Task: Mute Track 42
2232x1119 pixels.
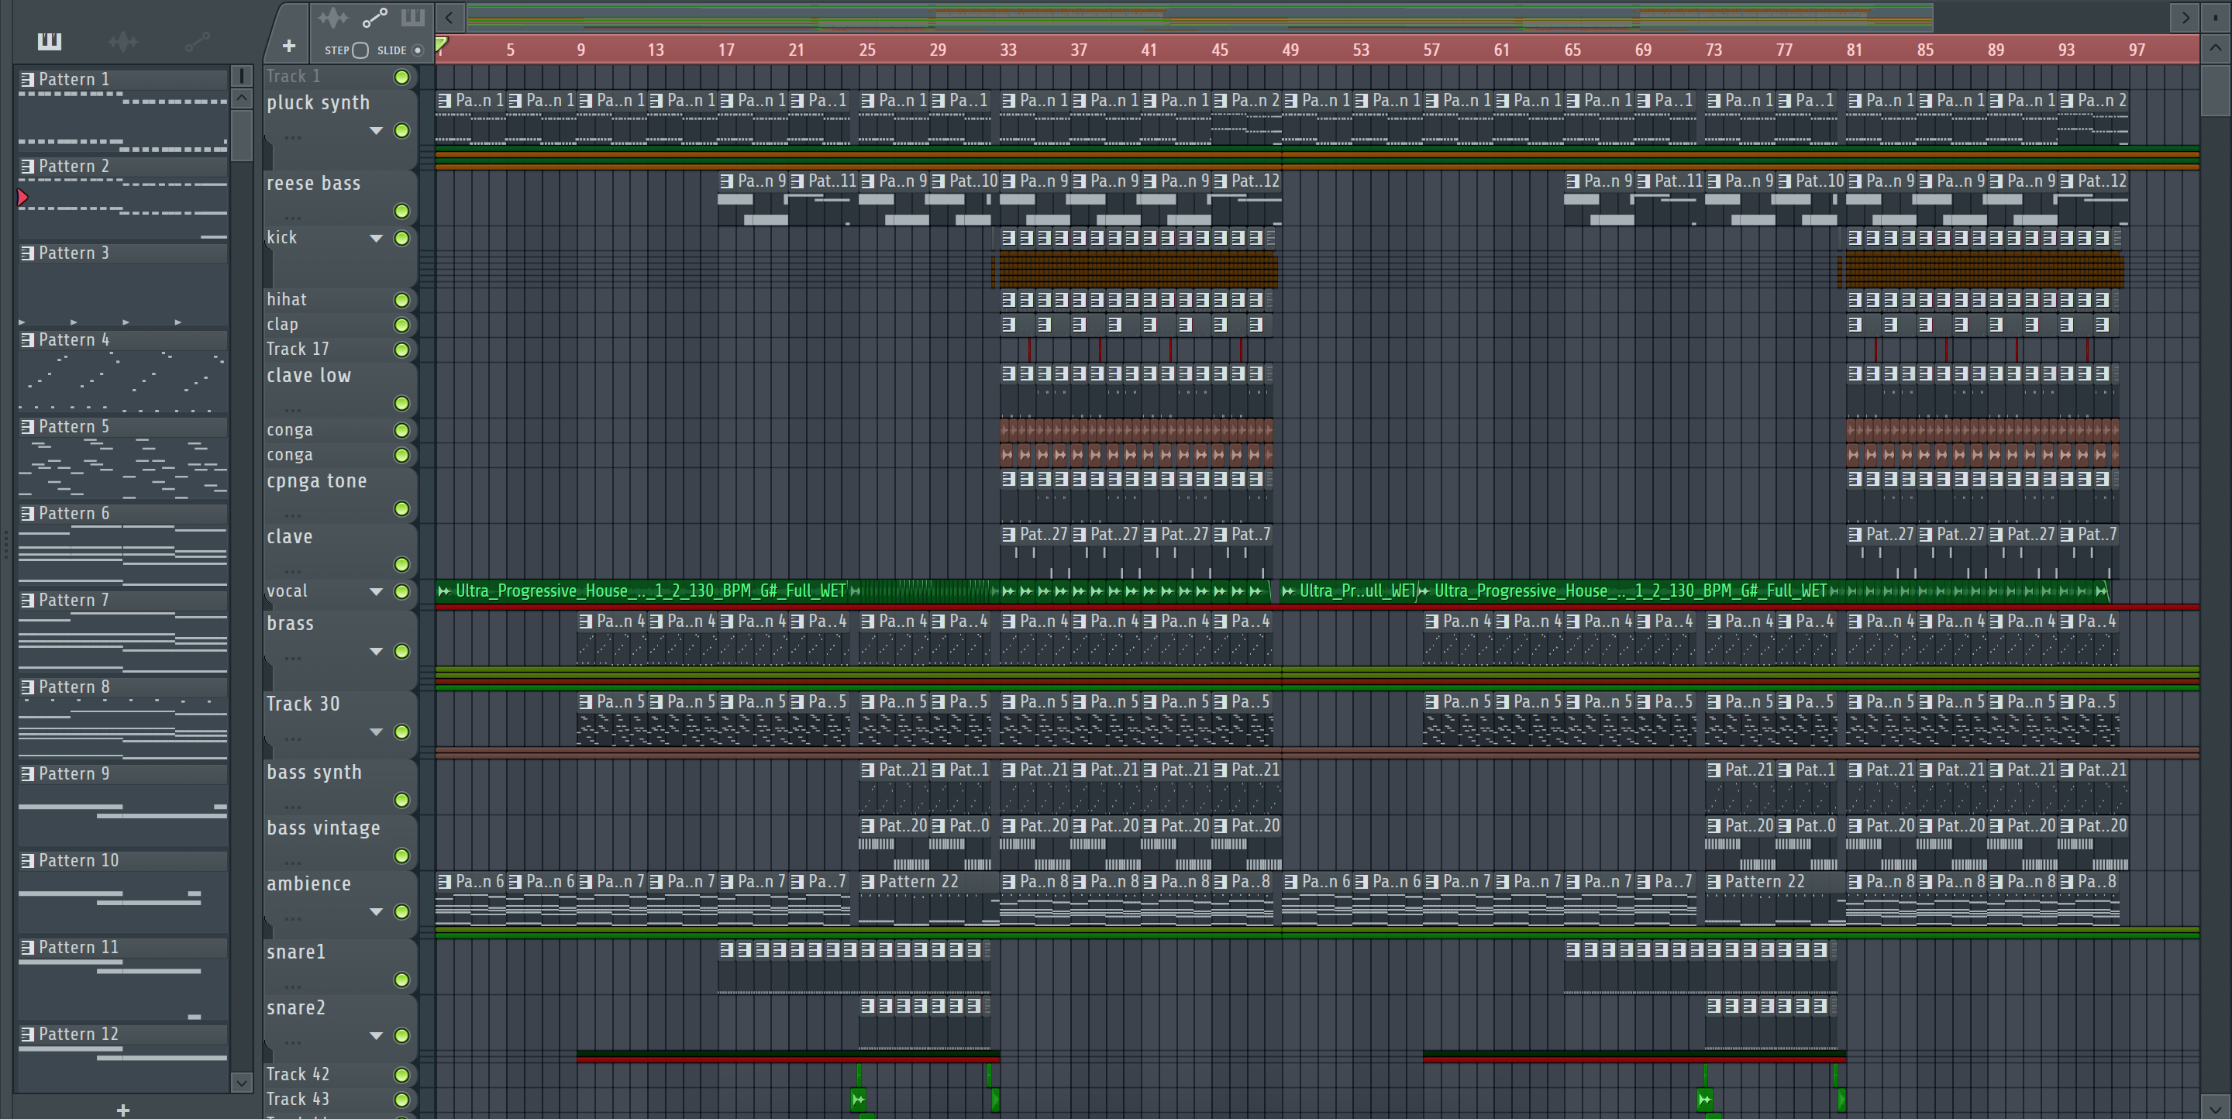Action: click(401, 1075)
